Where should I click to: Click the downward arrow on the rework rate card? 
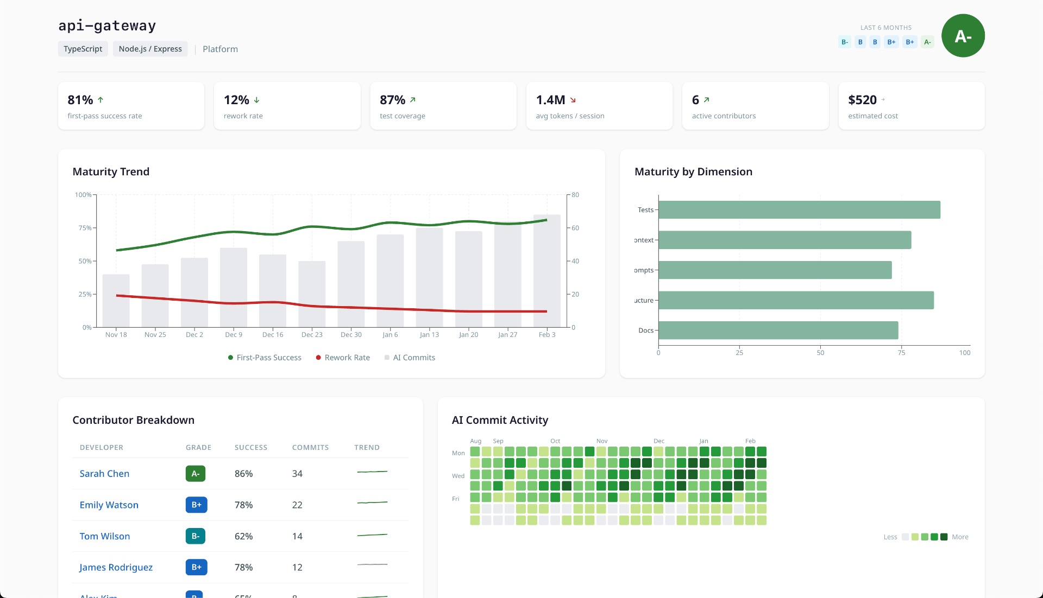pyautogui.click(x=257, y=100)
